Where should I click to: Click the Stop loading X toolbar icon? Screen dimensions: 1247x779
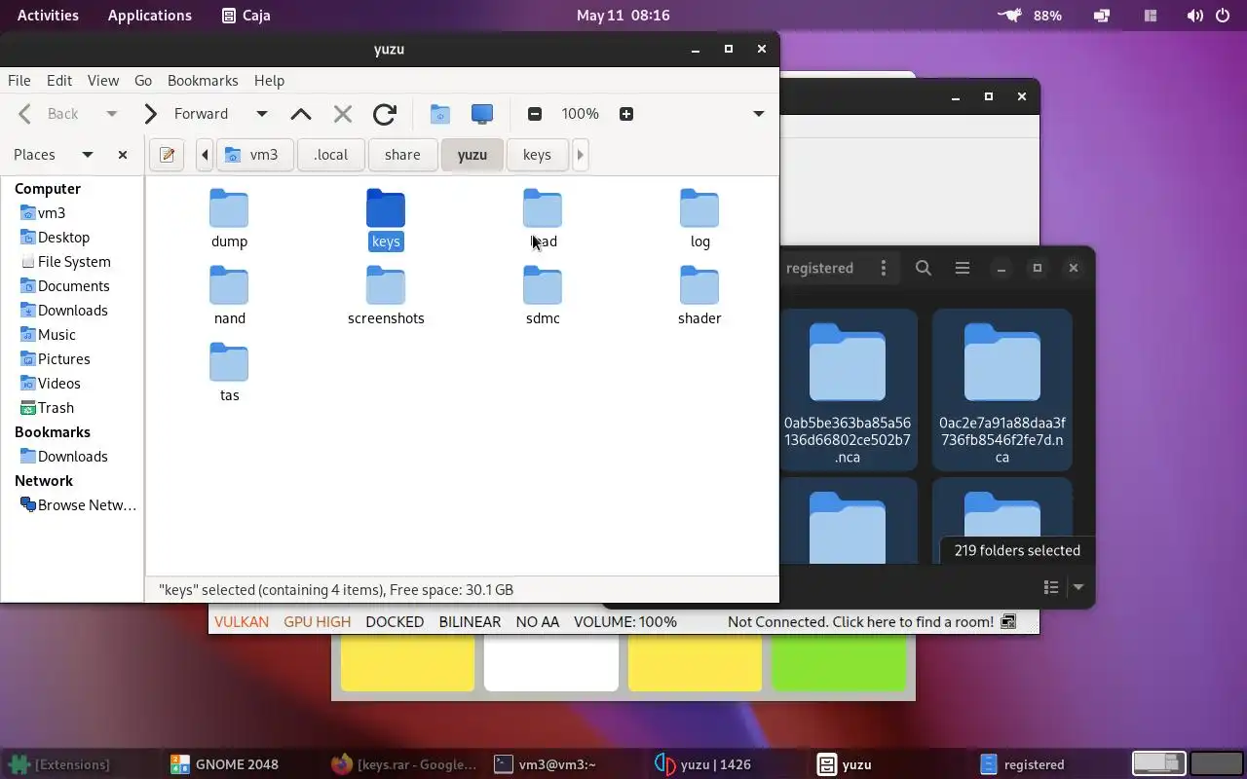343,114
